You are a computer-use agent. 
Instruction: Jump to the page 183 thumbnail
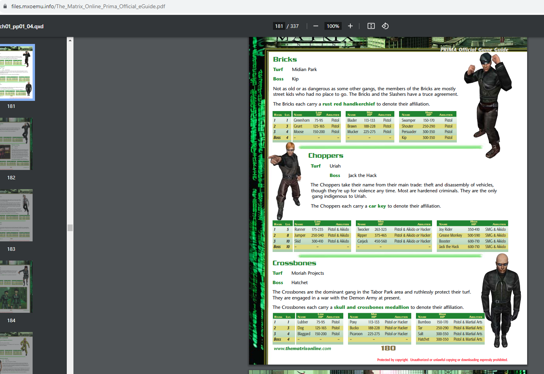16,215
